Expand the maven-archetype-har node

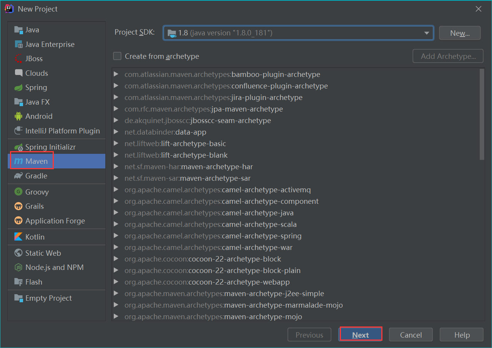[116, 167]
